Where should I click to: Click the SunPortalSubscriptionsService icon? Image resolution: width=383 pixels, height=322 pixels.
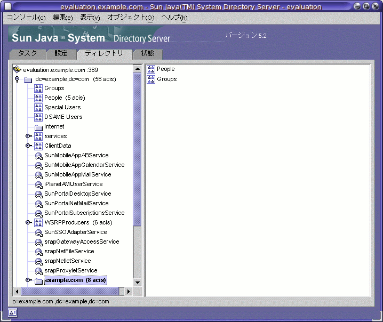[38, 213]
